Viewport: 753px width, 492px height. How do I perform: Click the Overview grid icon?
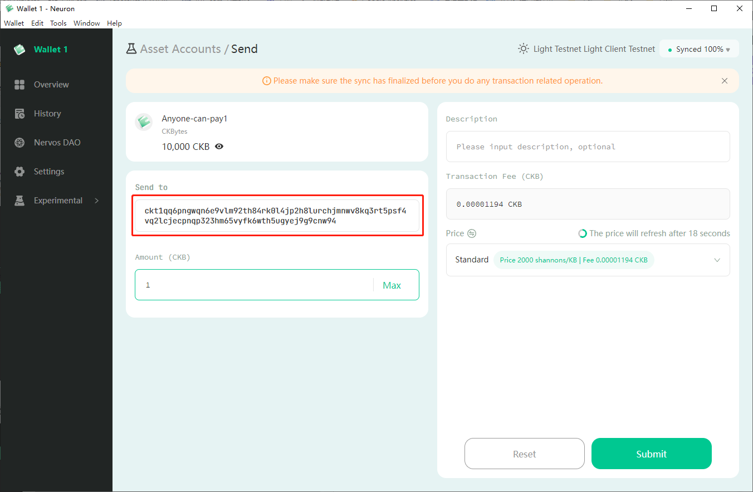pyautogui.click(x=19, y=85)
